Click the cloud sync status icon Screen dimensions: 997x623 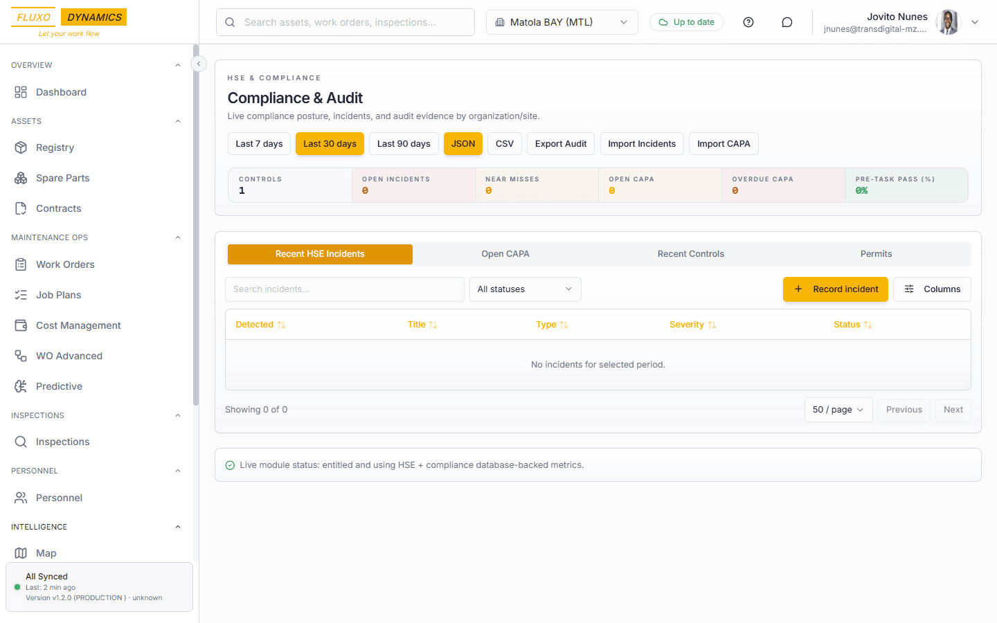[x=663, y=22]
